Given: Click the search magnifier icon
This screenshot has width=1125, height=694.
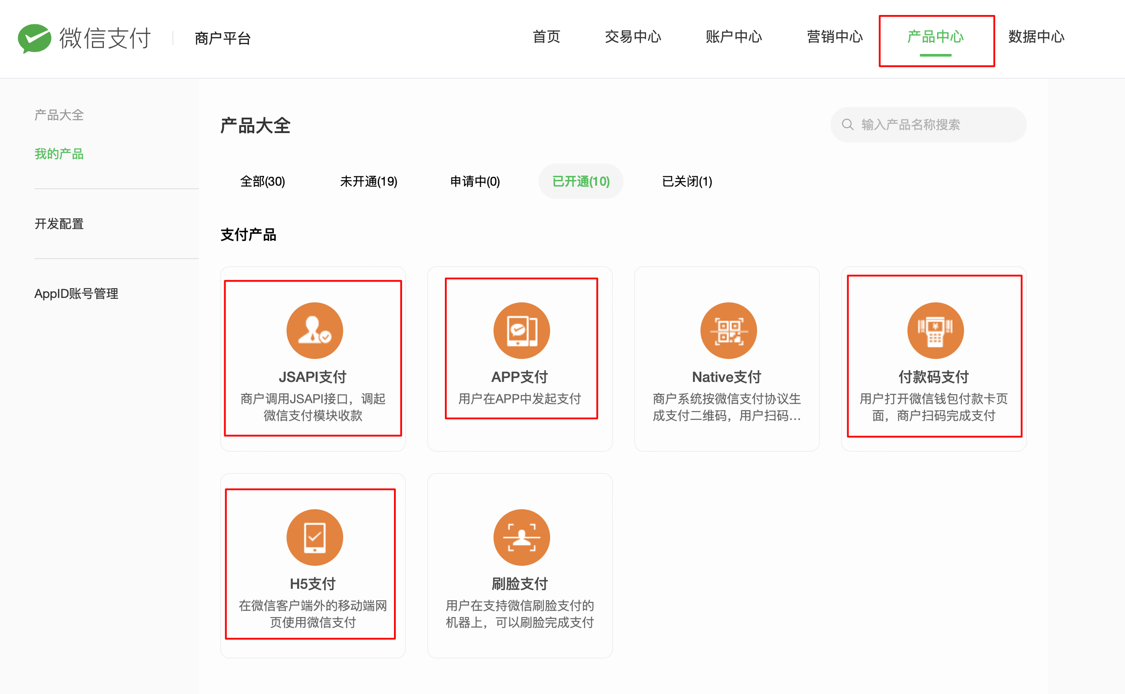Looking at the screenshot, I should [848, 124].
